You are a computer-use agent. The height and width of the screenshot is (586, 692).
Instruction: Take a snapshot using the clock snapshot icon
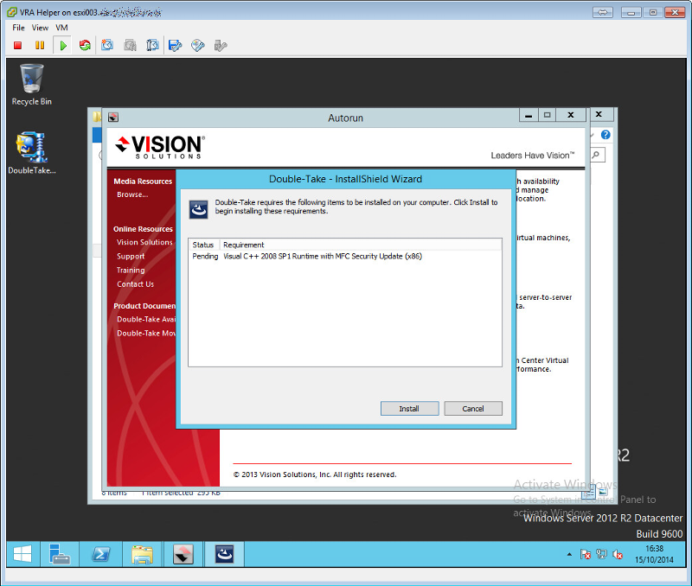tap(107, 46)
